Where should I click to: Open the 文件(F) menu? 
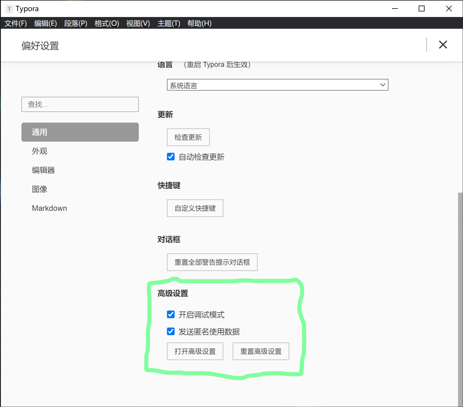click(x=16, y=23)
